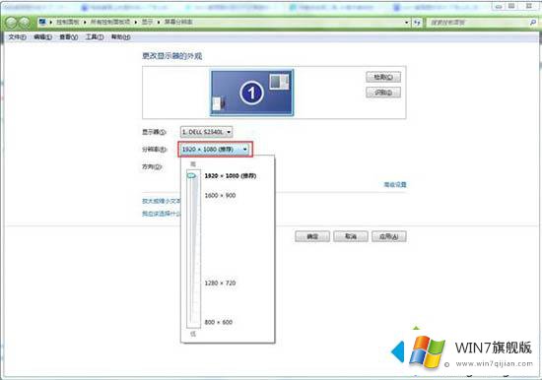This screenshot has width=542, height=380.
Task: Open the 帮助(H) menu
Action: click(120, 37)
